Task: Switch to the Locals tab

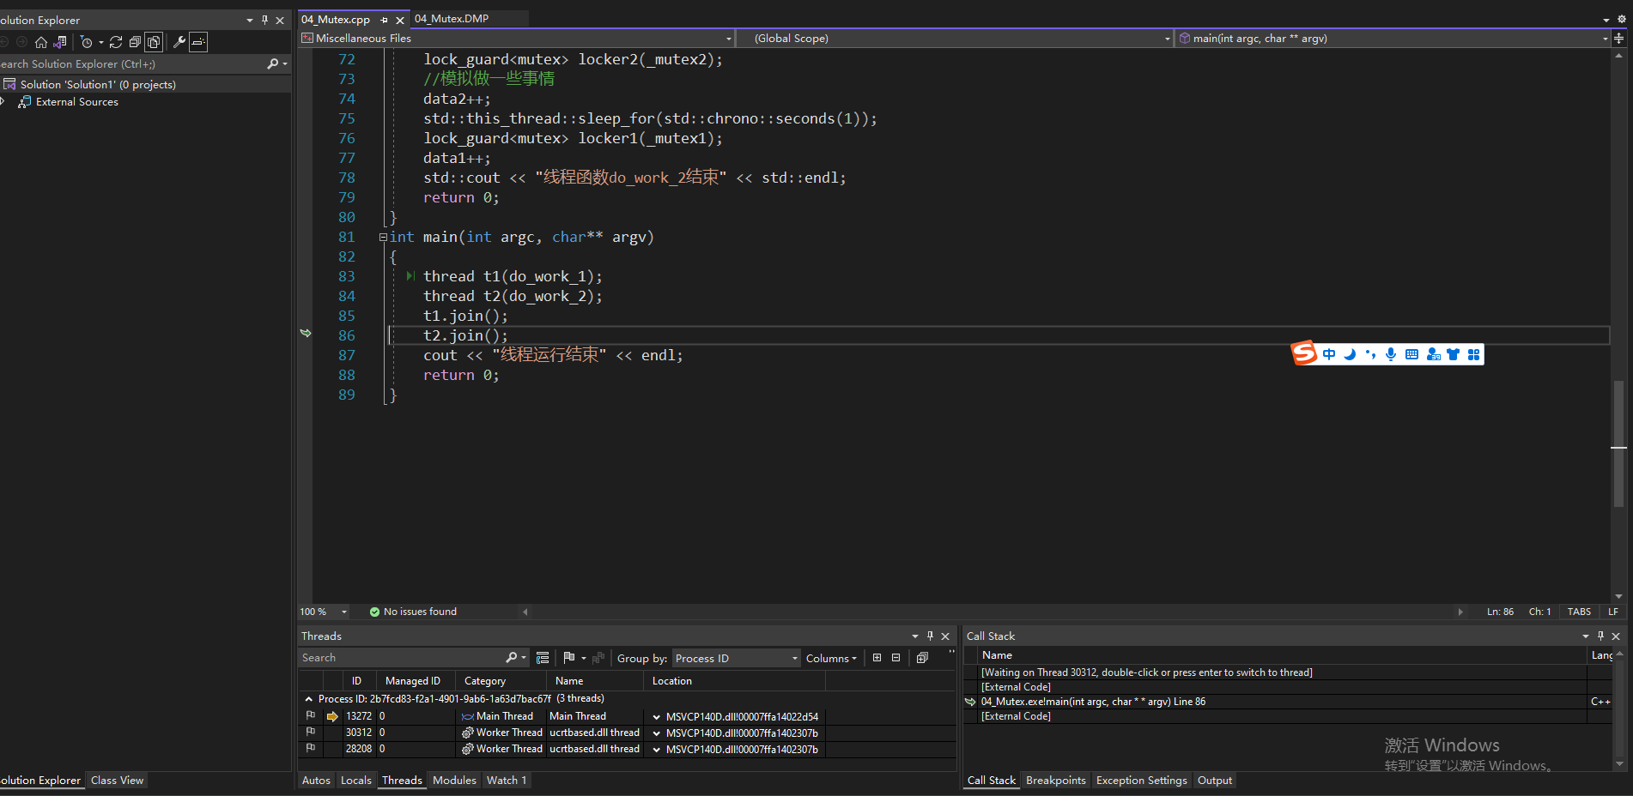Action: point(356,780)
